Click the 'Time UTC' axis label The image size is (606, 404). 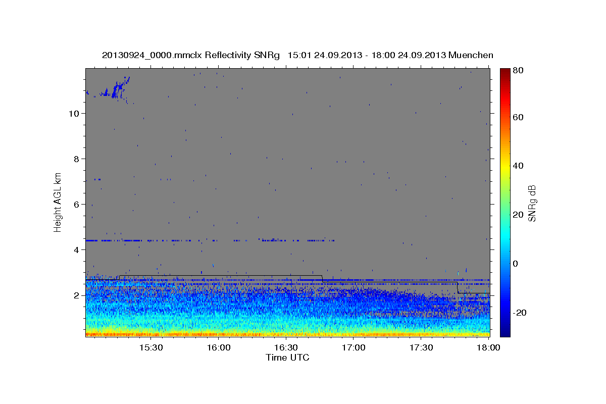point(287,358)
